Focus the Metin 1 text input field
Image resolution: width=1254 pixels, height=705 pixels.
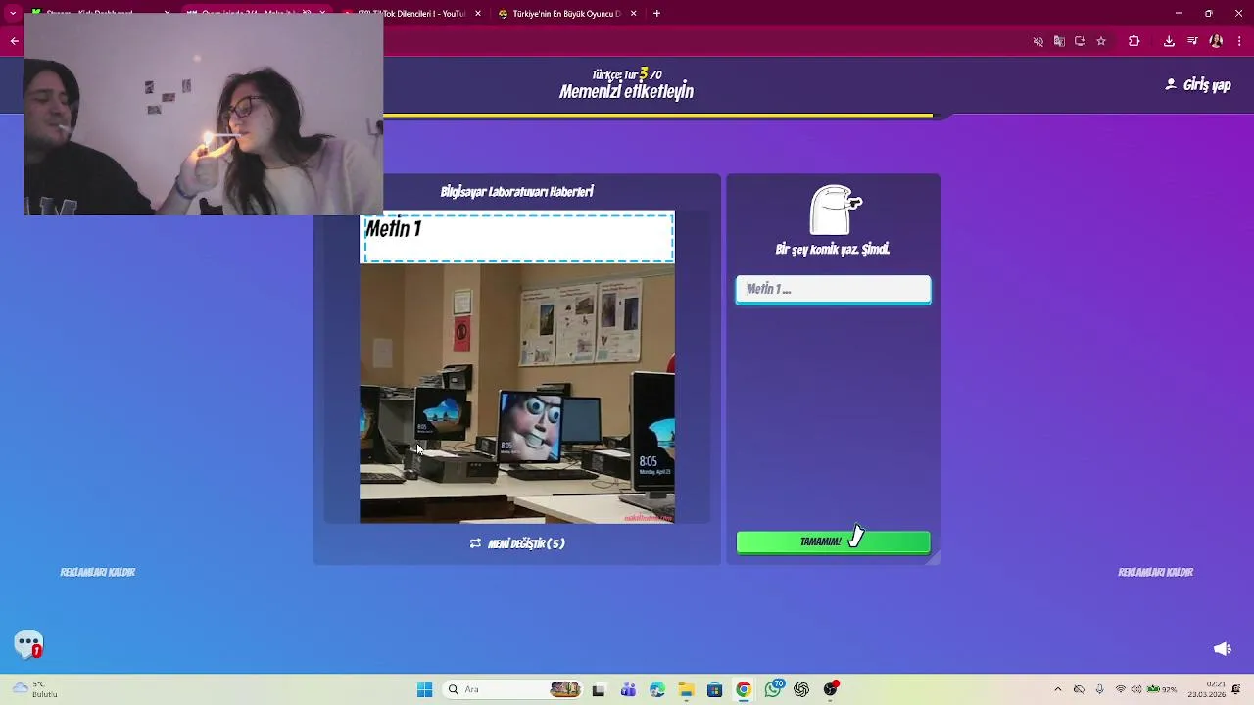(x=833, y=289)
